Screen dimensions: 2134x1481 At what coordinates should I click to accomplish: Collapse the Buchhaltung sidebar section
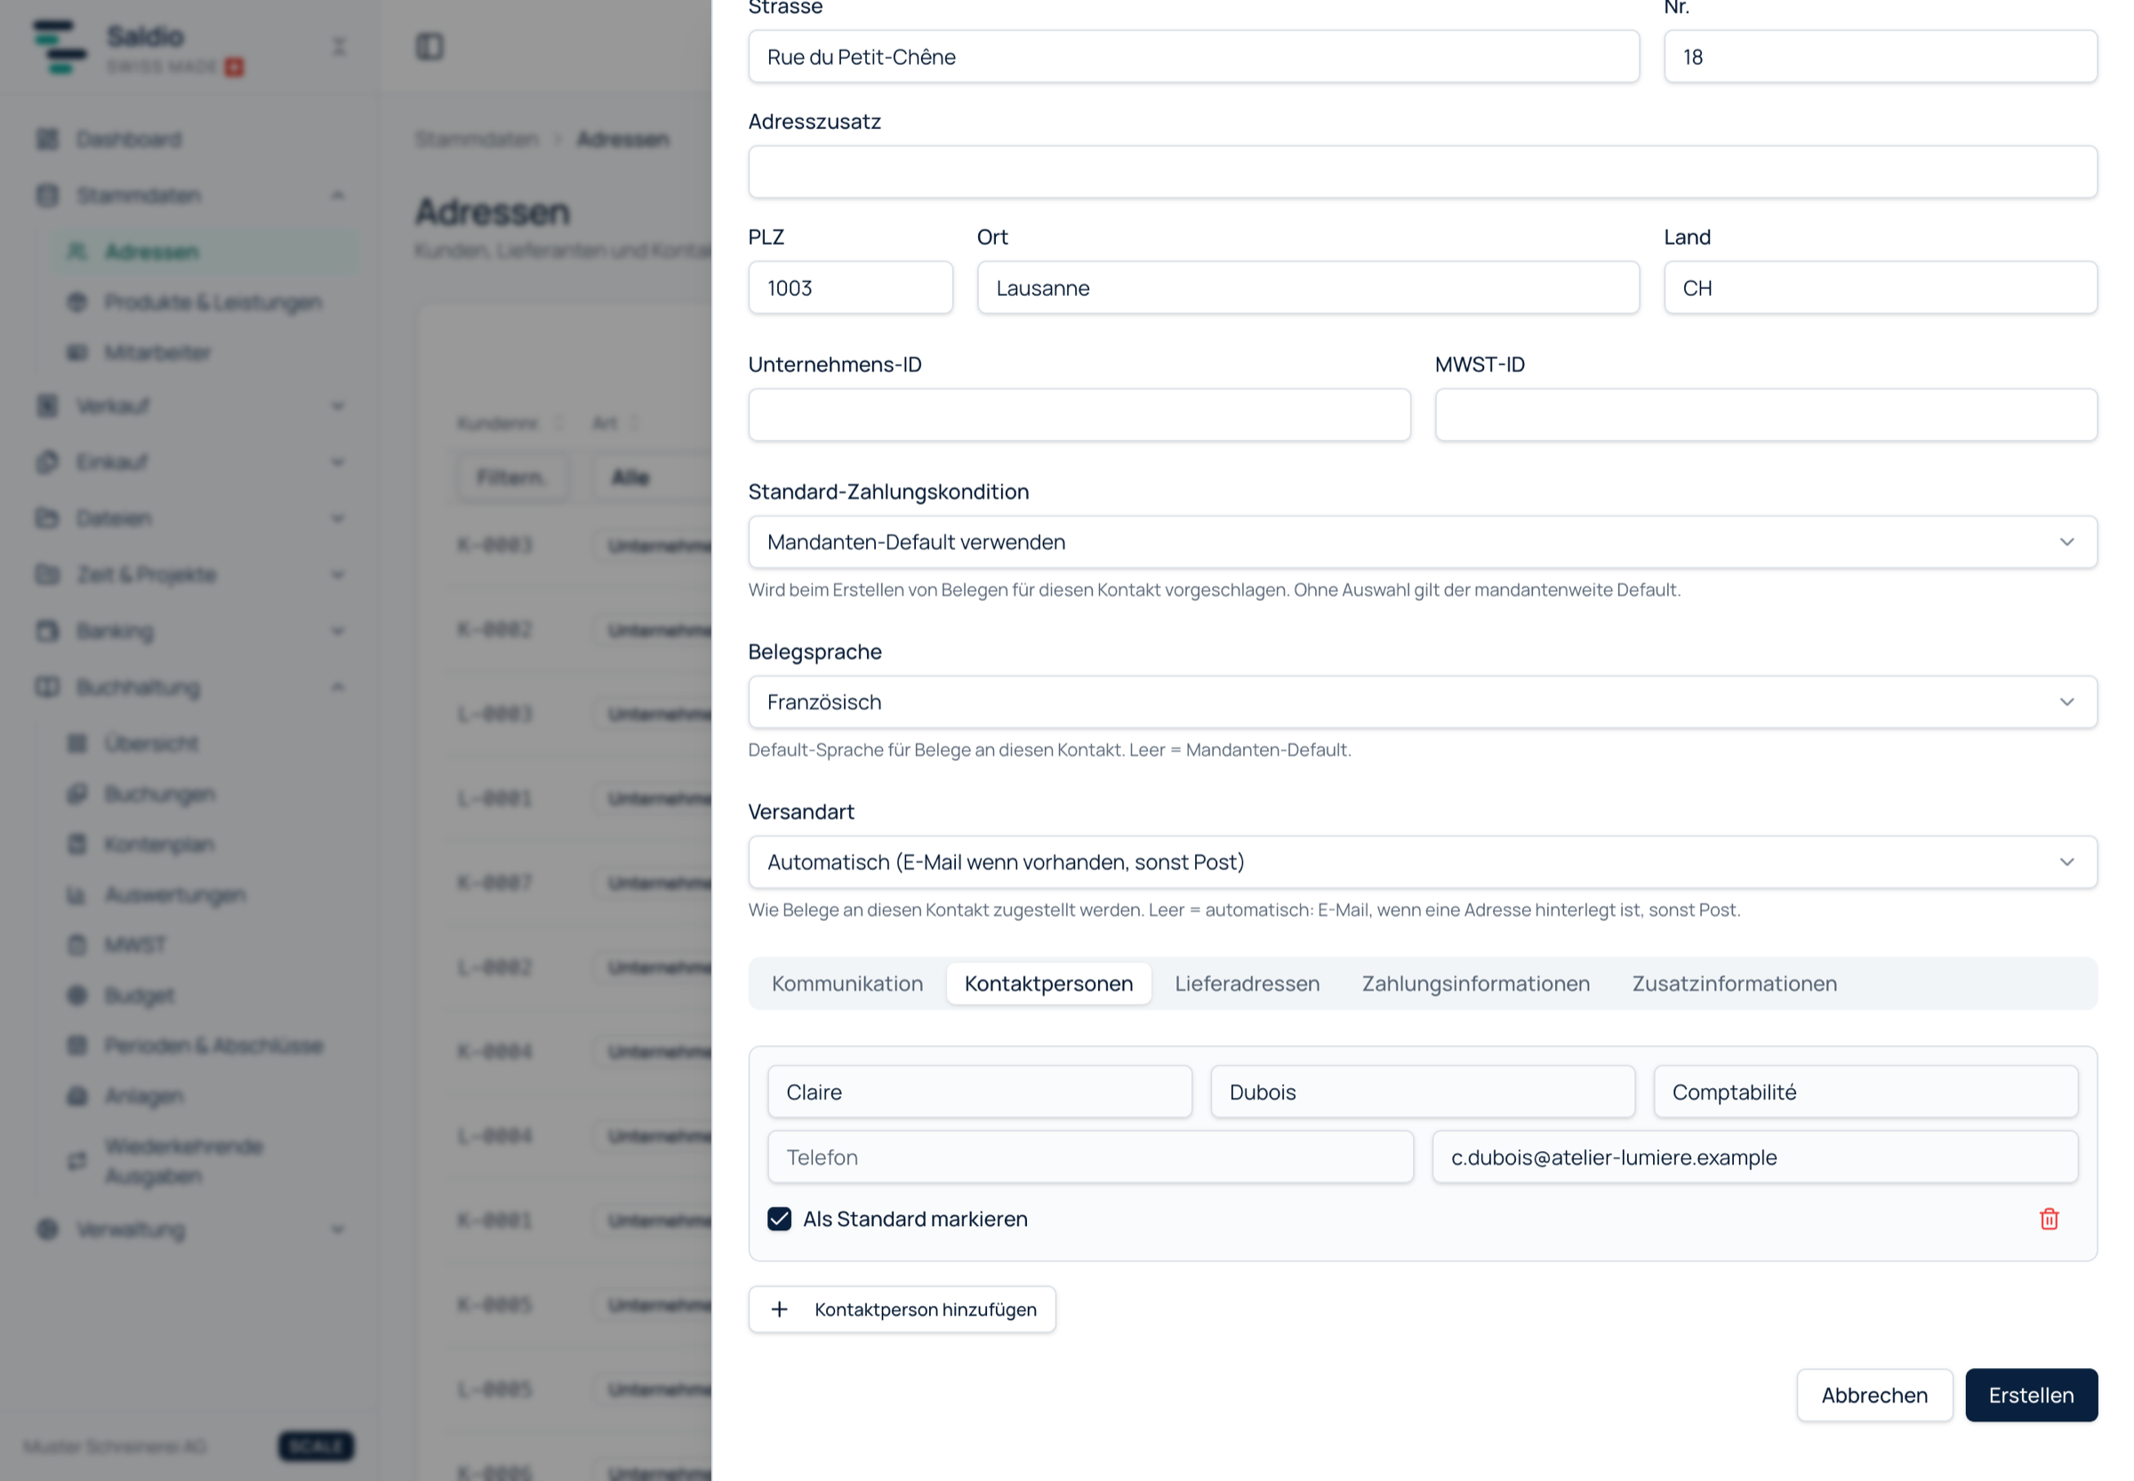coord(191,686)
